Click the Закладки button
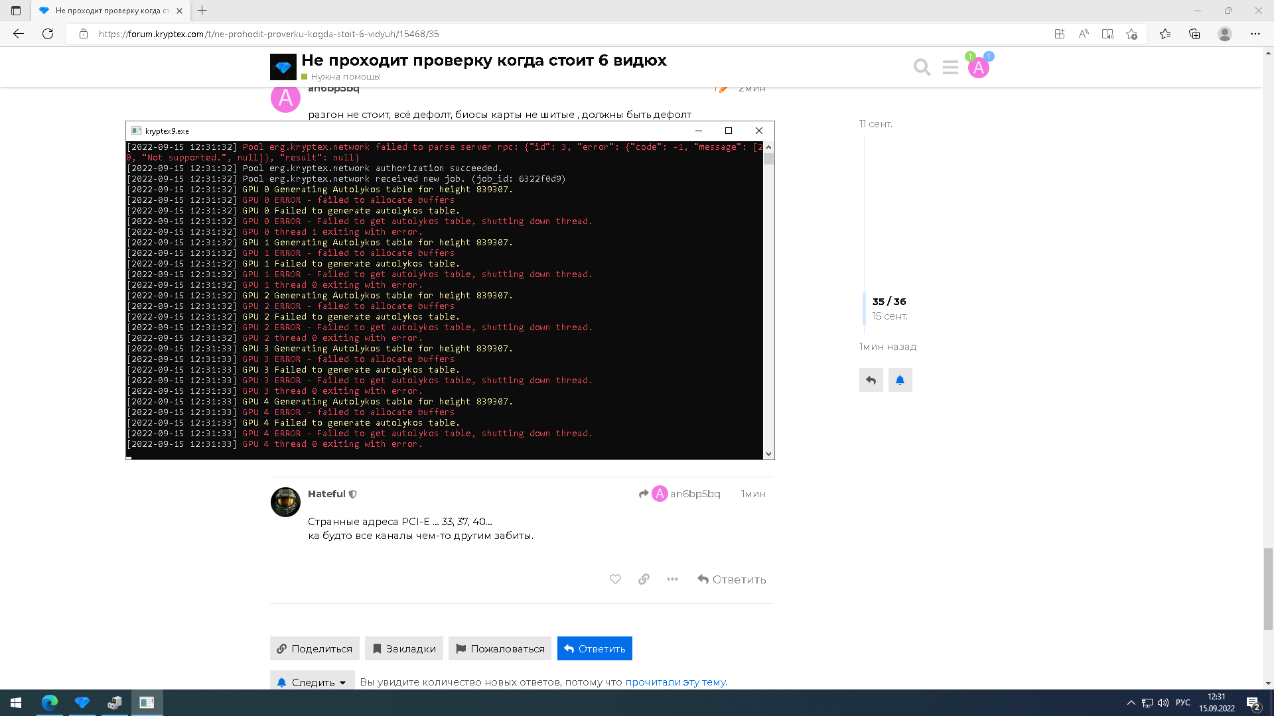Screen dimensions: 1274x716 pos(403,648)
